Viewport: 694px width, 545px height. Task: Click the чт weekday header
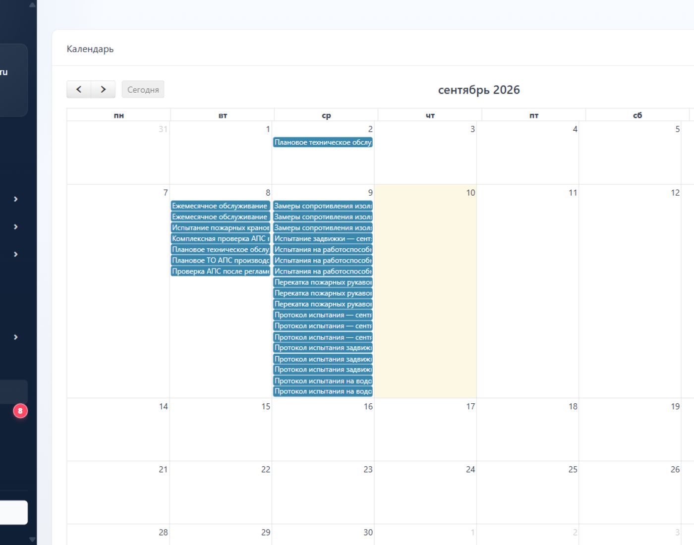(x=430, y=115)
